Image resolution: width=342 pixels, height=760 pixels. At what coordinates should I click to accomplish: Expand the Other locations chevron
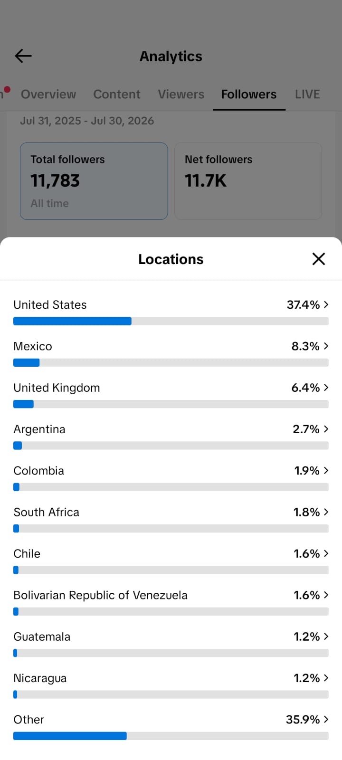(326, 719)
